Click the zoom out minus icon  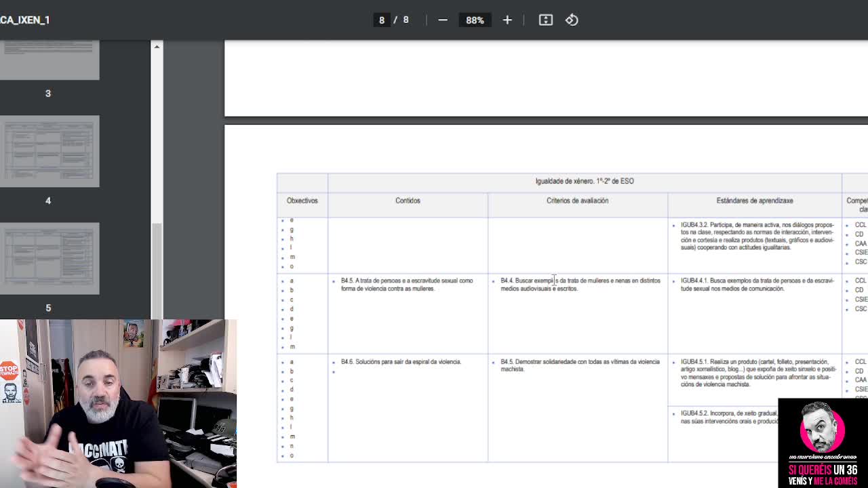click(443, 20)
